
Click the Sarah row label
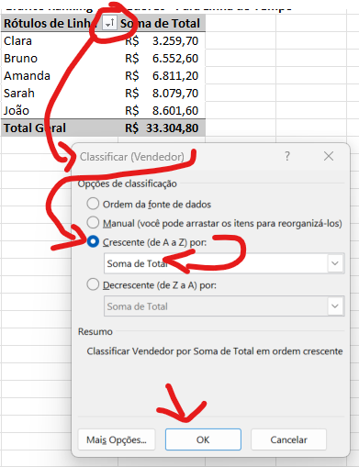coord(19,94)
